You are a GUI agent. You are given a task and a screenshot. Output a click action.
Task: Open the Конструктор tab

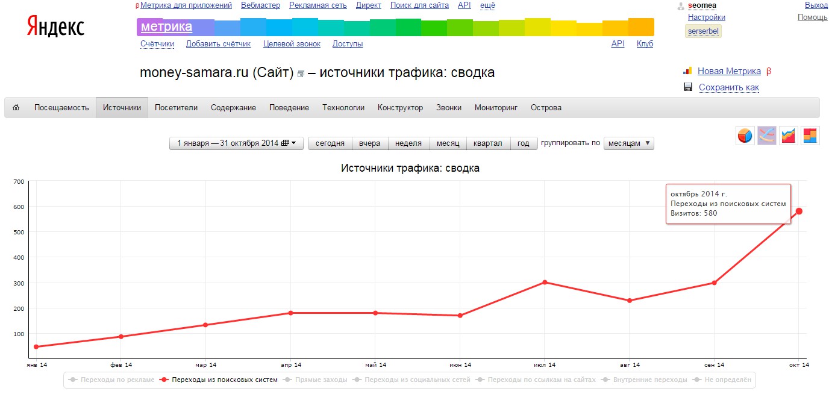tap(400, 108)
